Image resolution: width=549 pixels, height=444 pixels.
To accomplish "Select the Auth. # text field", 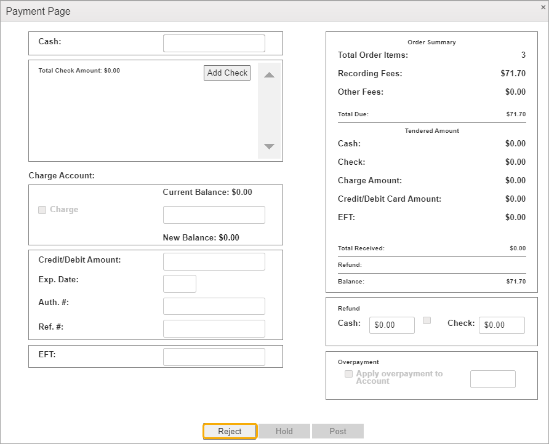I will 214,306.
